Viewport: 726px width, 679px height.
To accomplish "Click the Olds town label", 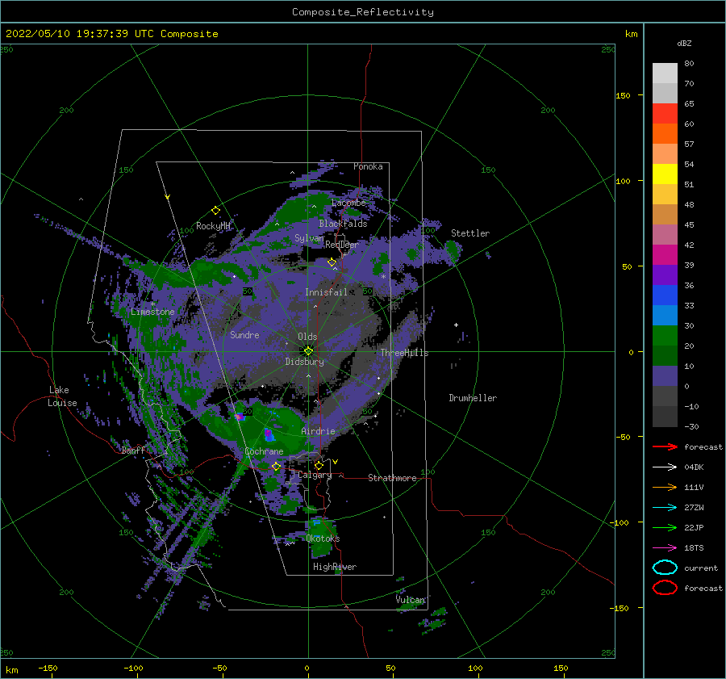I will tap(307, 337).
